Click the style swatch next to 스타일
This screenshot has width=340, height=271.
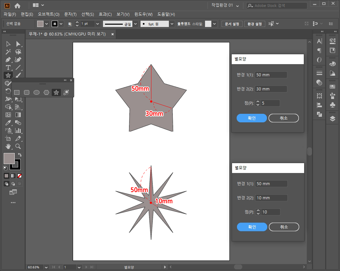208,24
